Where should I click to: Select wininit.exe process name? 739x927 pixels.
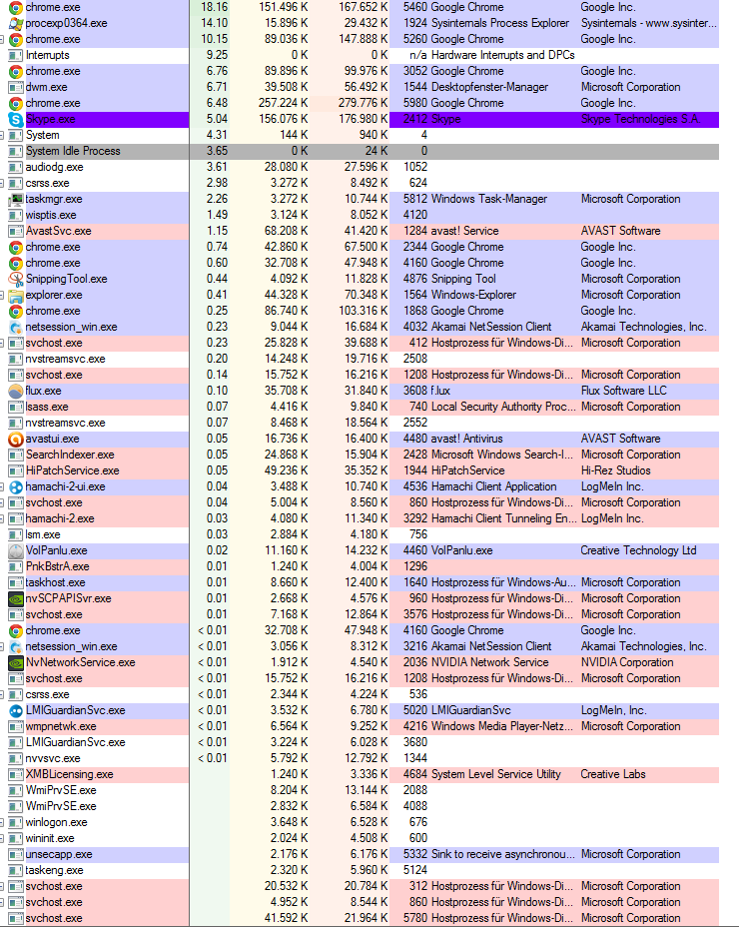(x=50, y=838)
